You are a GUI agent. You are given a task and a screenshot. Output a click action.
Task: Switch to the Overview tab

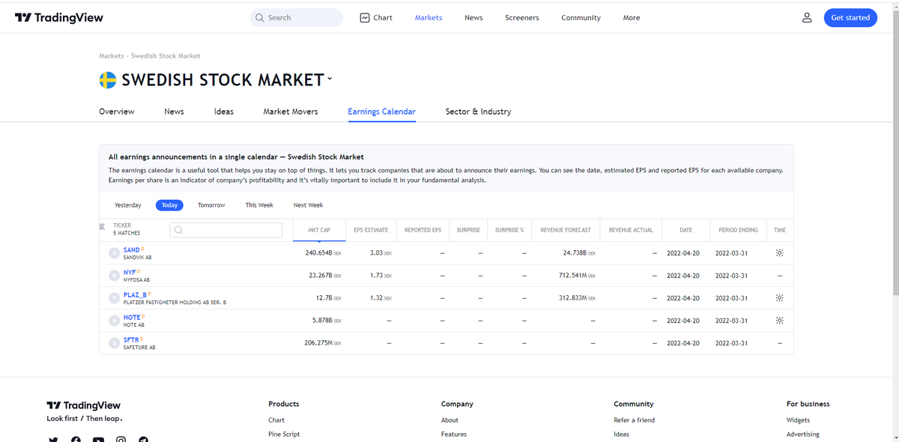pyautogui.click(x=117, y=112)
